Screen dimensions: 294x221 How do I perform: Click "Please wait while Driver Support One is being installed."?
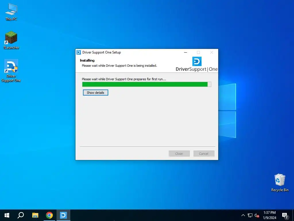pos(119,66)
